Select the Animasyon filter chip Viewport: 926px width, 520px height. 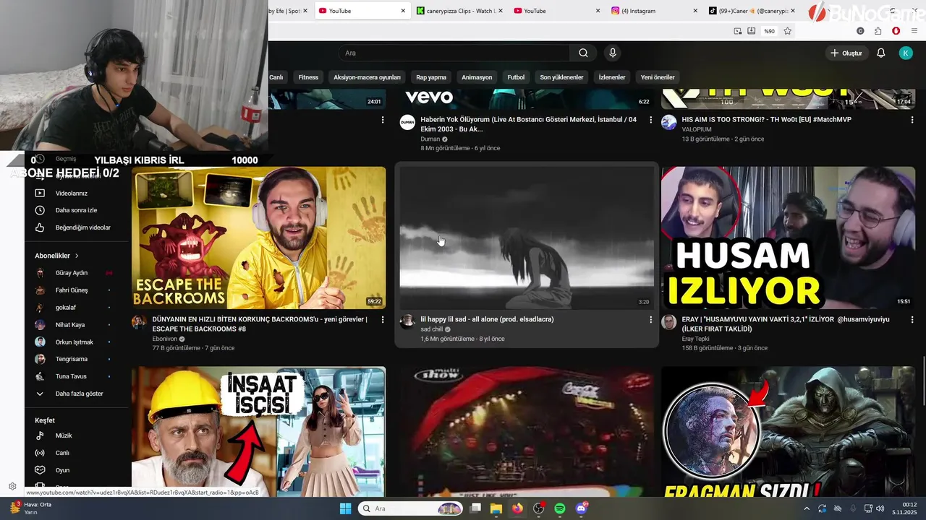(x=477, y=77)
